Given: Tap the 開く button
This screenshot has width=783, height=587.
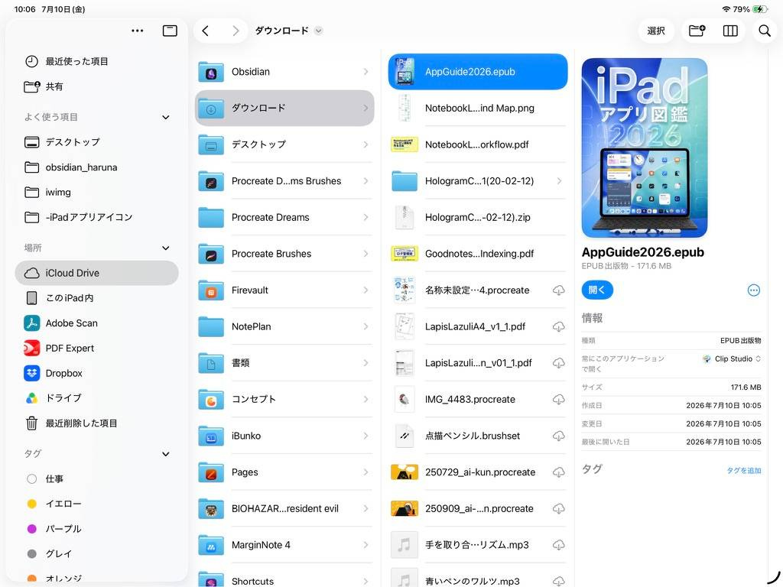Looking at the screenshot, I should 597,290.
